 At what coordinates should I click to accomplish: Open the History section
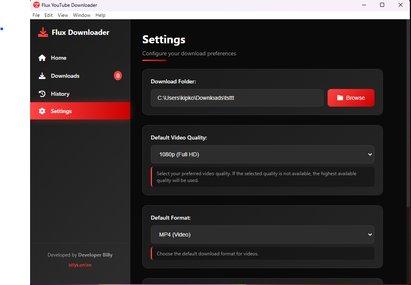[80, 94]
